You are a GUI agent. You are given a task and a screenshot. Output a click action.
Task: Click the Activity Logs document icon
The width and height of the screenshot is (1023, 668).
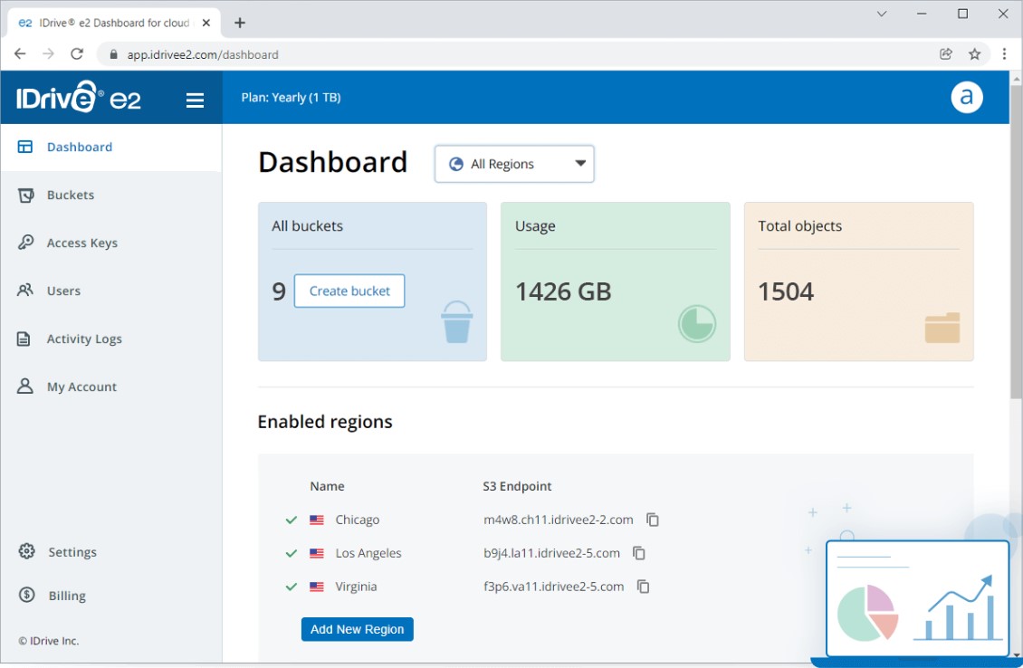click(24, 339)
